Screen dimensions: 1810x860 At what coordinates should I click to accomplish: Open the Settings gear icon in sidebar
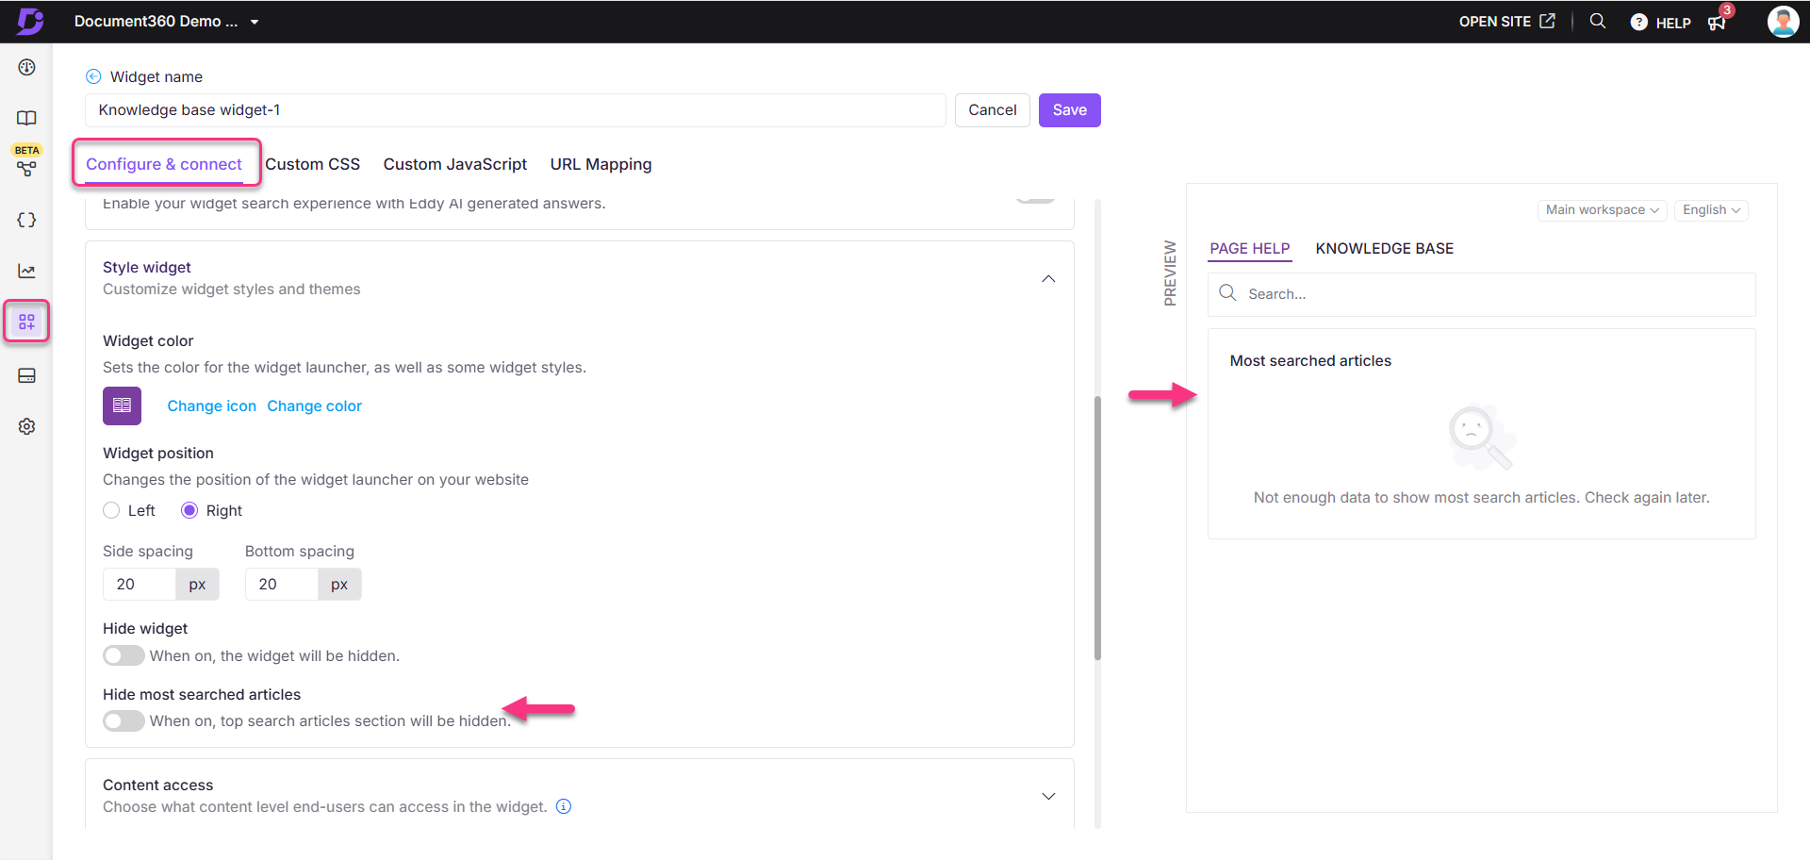26,426
